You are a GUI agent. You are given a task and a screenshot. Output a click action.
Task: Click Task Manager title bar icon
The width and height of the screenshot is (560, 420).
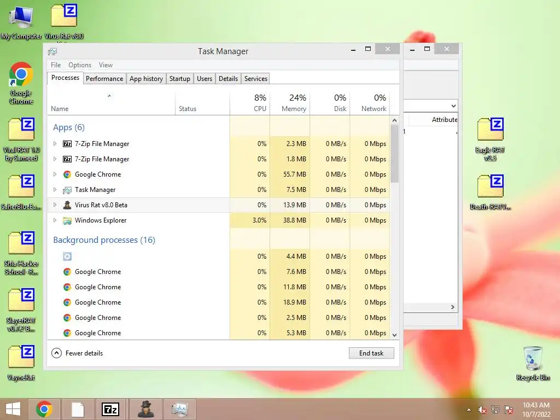[x=52, y=51]
